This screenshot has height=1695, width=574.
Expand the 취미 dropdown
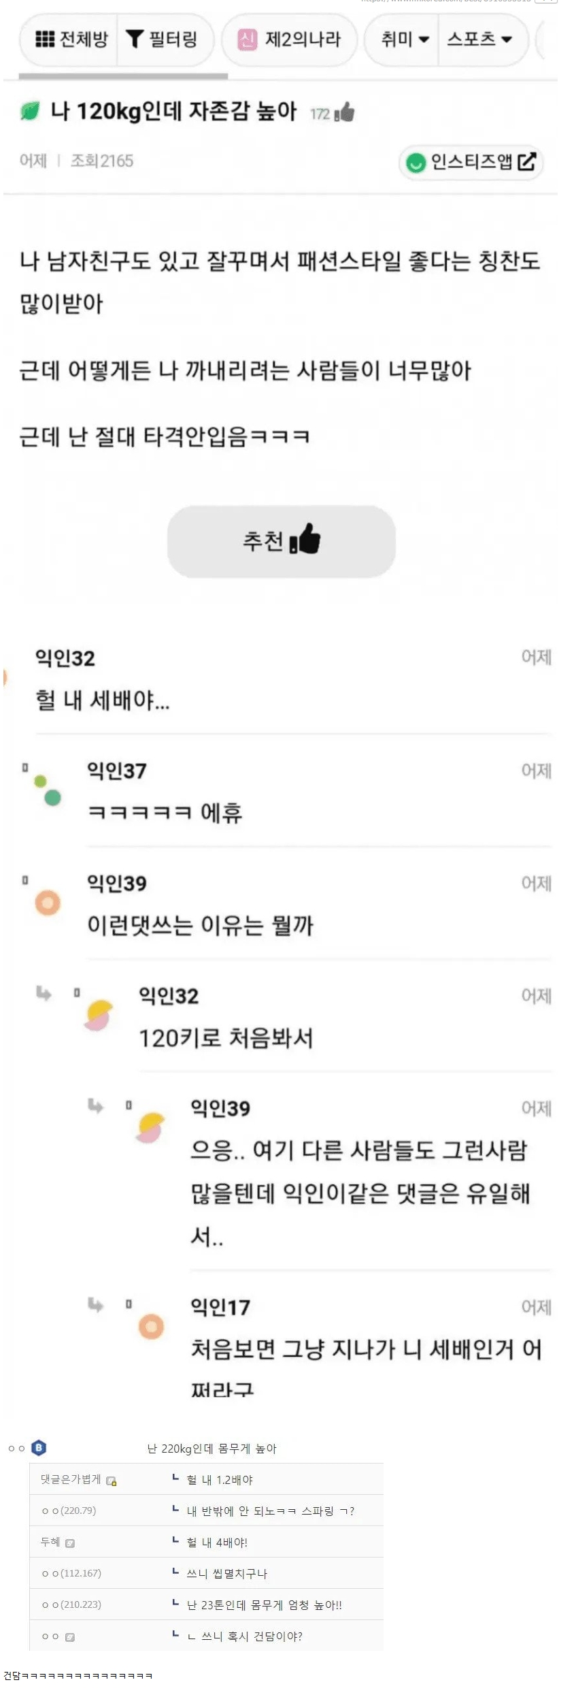point(405,39)
